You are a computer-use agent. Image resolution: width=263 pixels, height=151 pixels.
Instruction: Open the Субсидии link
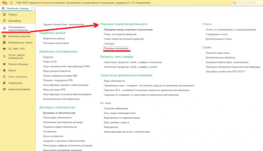coord(109,43)
